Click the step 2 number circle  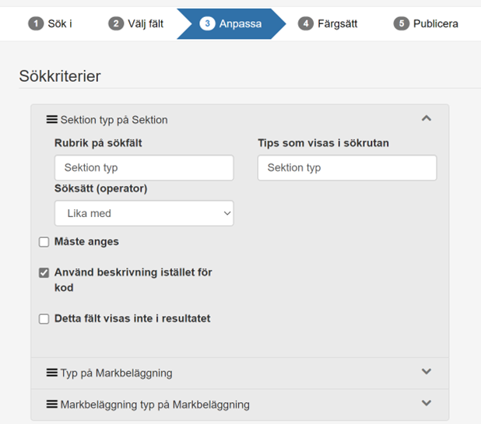click(116, 23)
